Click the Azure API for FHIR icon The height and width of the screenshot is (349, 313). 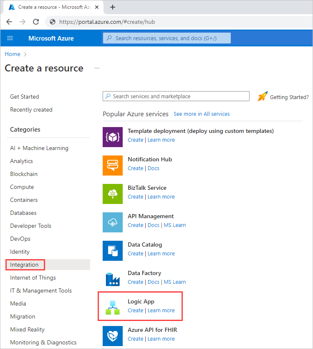[x=113, y=336]
